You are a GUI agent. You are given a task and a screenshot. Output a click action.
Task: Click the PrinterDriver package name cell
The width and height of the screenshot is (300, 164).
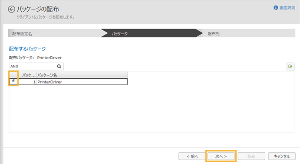point(82,82)
